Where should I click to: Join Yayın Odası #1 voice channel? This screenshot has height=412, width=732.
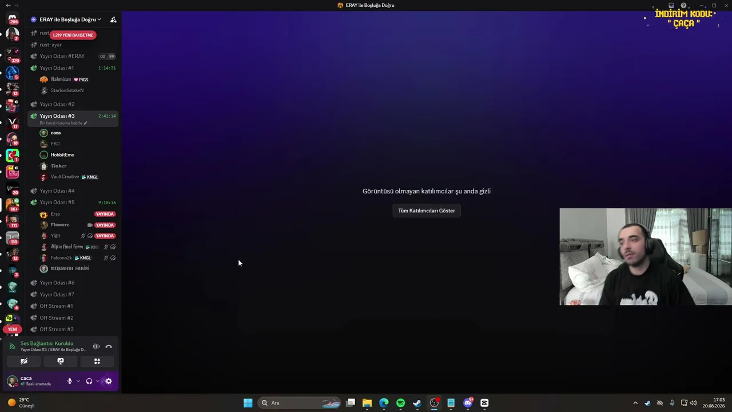point(74,68)
